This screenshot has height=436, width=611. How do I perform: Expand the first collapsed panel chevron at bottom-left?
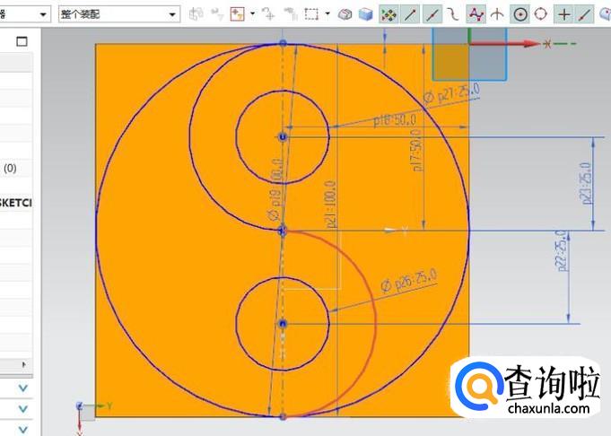[23, 388]
